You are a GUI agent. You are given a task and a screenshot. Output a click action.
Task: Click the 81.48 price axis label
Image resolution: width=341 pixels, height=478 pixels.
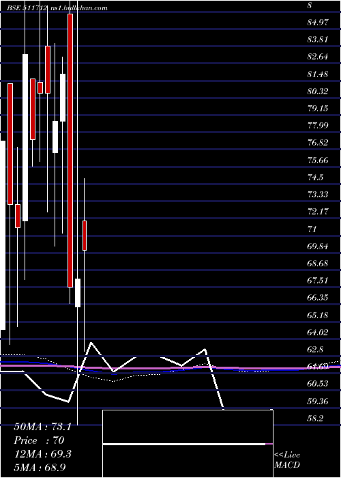click(x=318, y=74)
